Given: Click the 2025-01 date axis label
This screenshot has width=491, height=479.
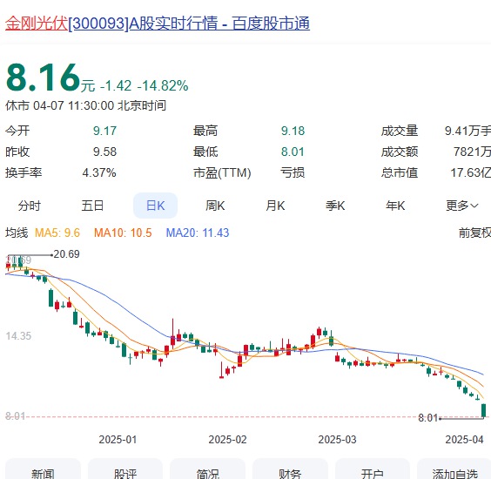Looking at the screenshot, I should [x=118, y=440].
